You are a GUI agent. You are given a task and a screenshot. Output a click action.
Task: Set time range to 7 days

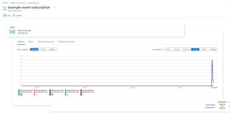tap(204, 50)
